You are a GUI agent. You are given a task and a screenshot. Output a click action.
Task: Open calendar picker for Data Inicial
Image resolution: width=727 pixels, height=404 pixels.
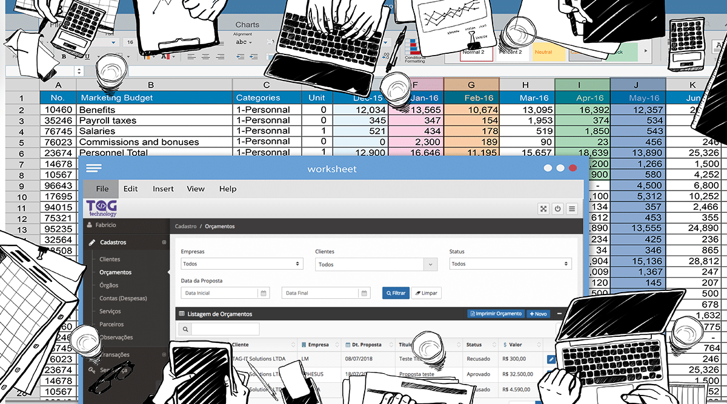point(264,293)
